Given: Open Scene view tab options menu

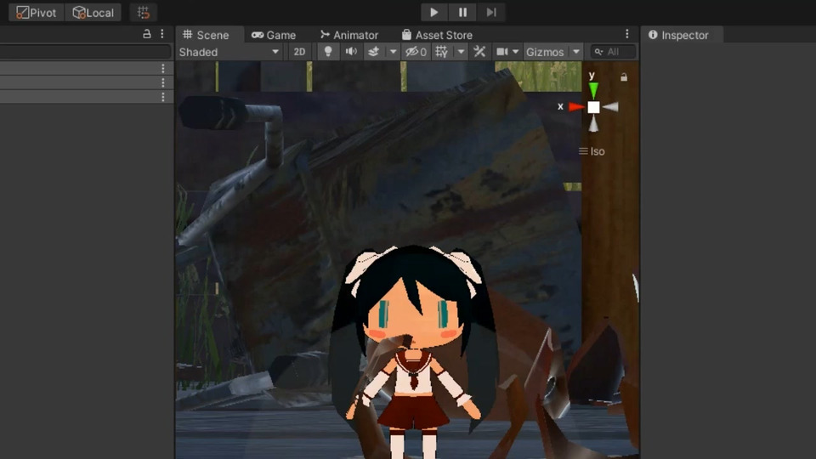Looking at the screenshot, I should point(627,34).
